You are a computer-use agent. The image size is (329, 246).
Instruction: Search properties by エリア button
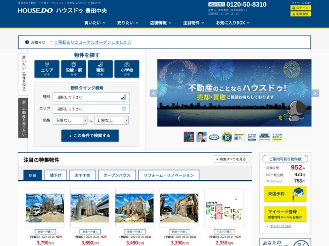[x=47, y=69]
